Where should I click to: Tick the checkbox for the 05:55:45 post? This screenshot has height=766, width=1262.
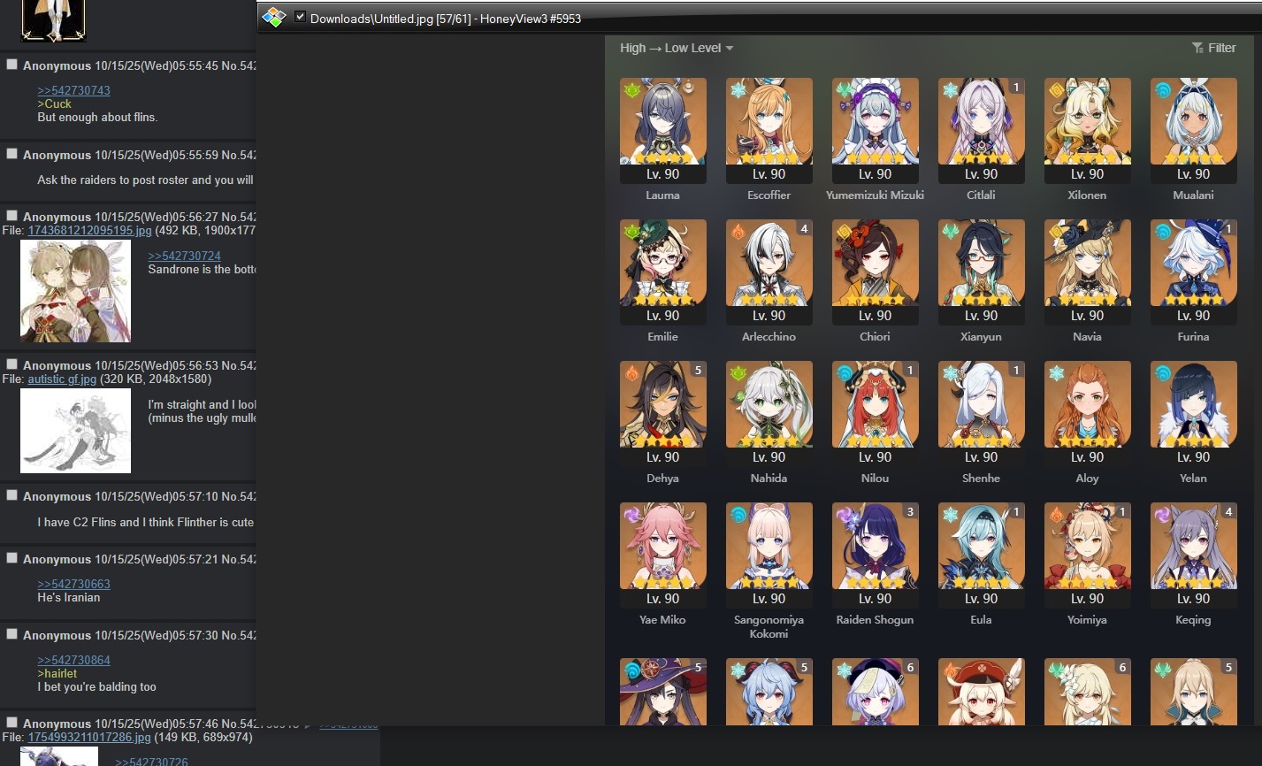click(x=11, y=65)
